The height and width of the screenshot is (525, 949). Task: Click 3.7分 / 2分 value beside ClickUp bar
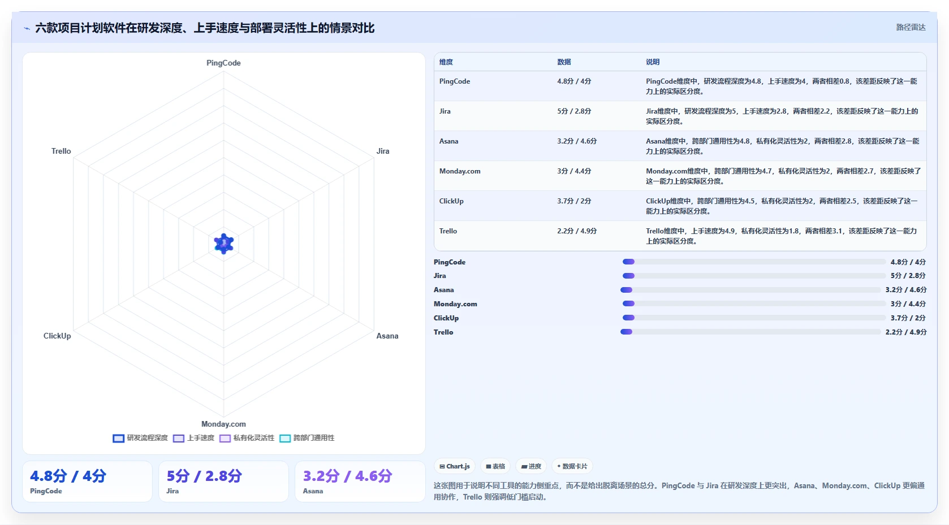tap(908, 318)
